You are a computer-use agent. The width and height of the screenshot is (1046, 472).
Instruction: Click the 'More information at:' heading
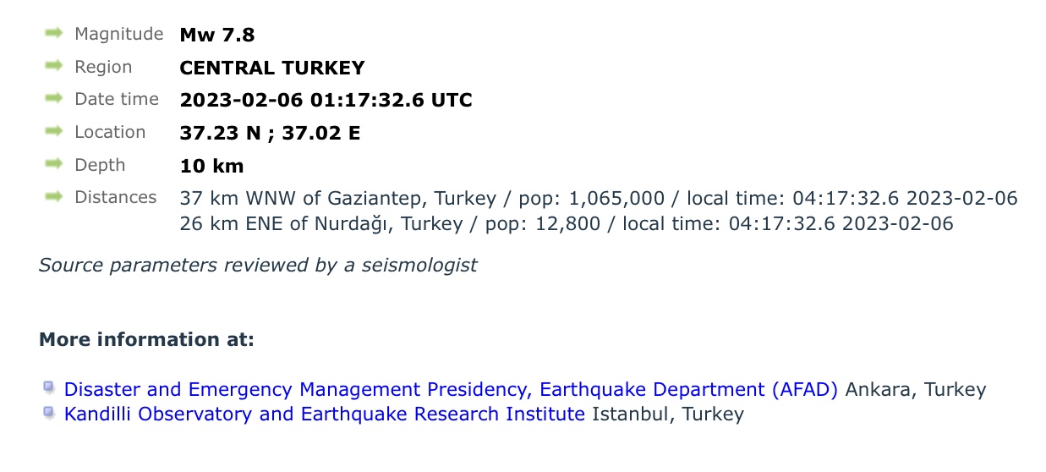[x=146, y=340]
